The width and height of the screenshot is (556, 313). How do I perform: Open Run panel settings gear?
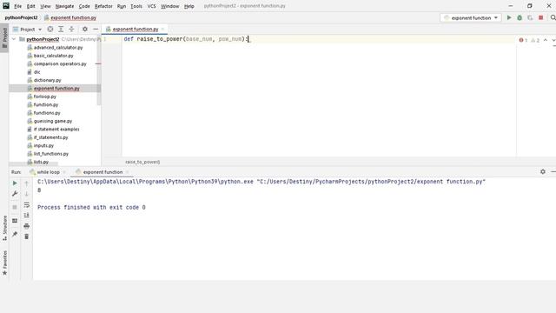(x=543, y=172)
